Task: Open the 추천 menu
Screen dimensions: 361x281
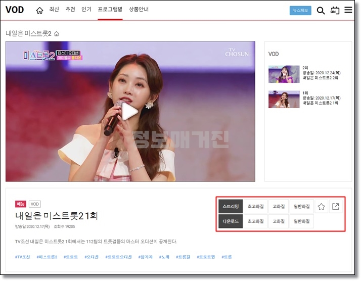Action: [x=70, y=10]
